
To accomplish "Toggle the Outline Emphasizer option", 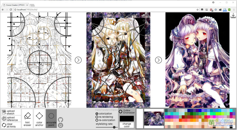I will (x=121, y=112).
